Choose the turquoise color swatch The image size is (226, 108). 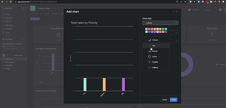(x=166, y=29)
